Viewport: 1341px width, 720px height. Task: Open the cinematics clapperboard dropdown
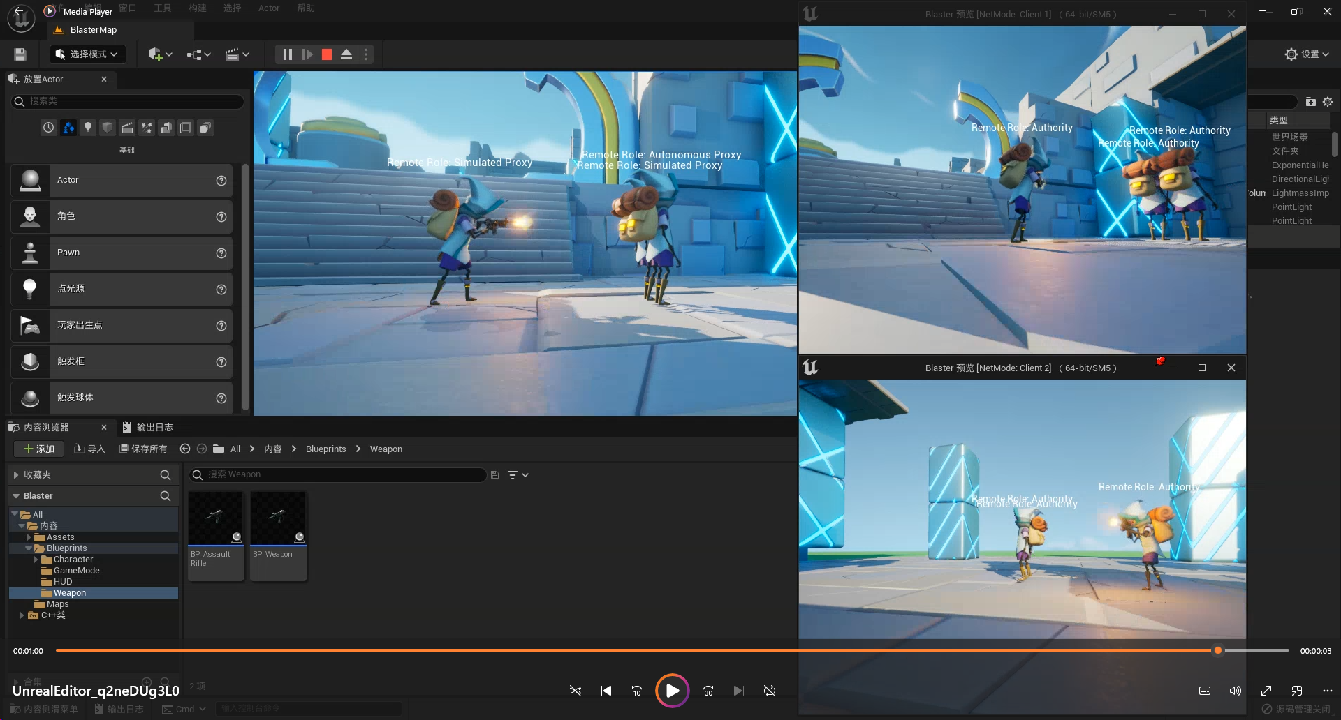coord(237,54)
